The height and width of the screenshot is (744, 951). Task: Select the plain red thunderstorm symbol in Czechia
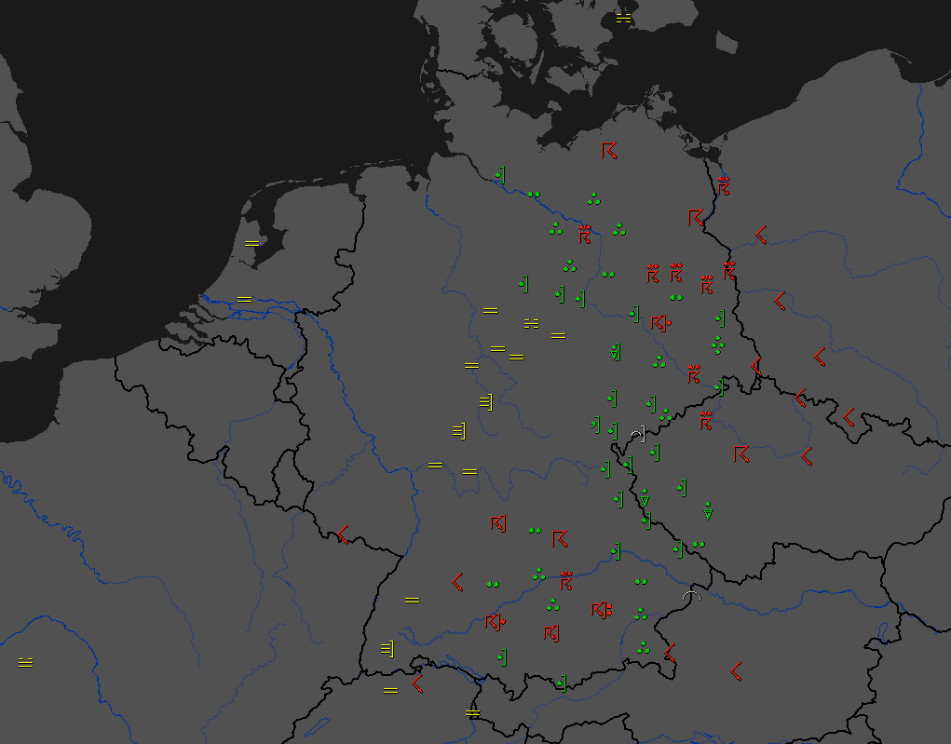741,454
